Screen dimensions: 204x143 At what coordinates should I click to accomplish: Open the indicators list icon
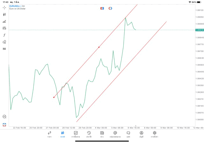click(4, 21)
